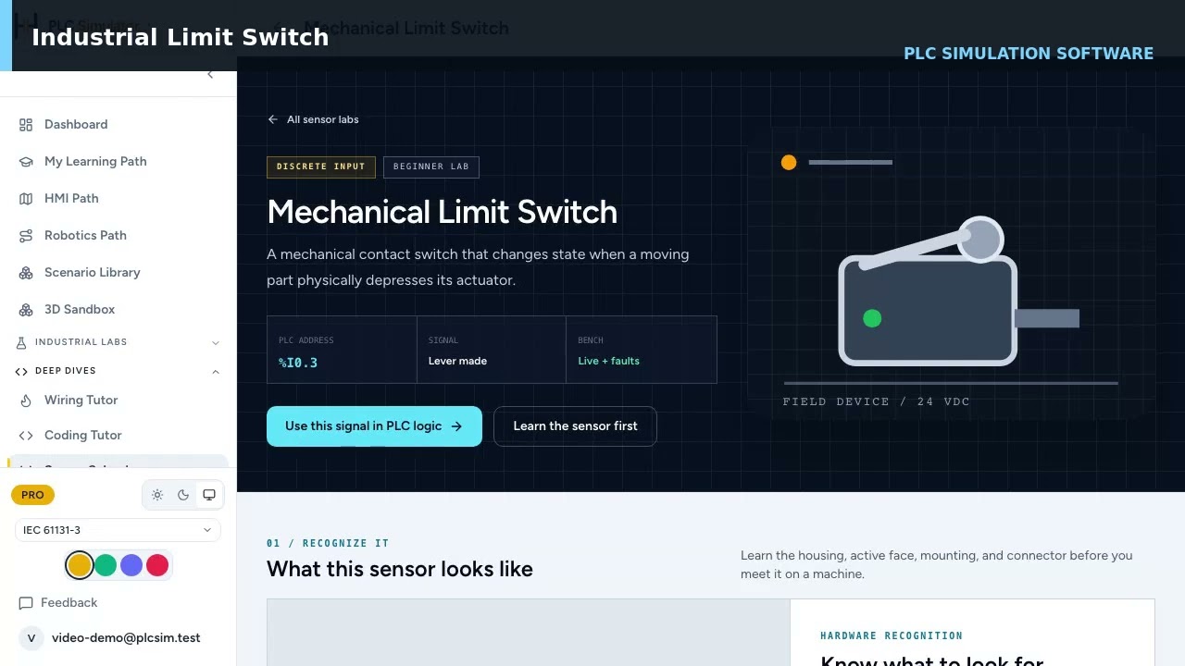Viewport: 1185px width, 666px height.
Task: Click the video-demo@plcsim.test account email
Action: click(x=126, y=638)
